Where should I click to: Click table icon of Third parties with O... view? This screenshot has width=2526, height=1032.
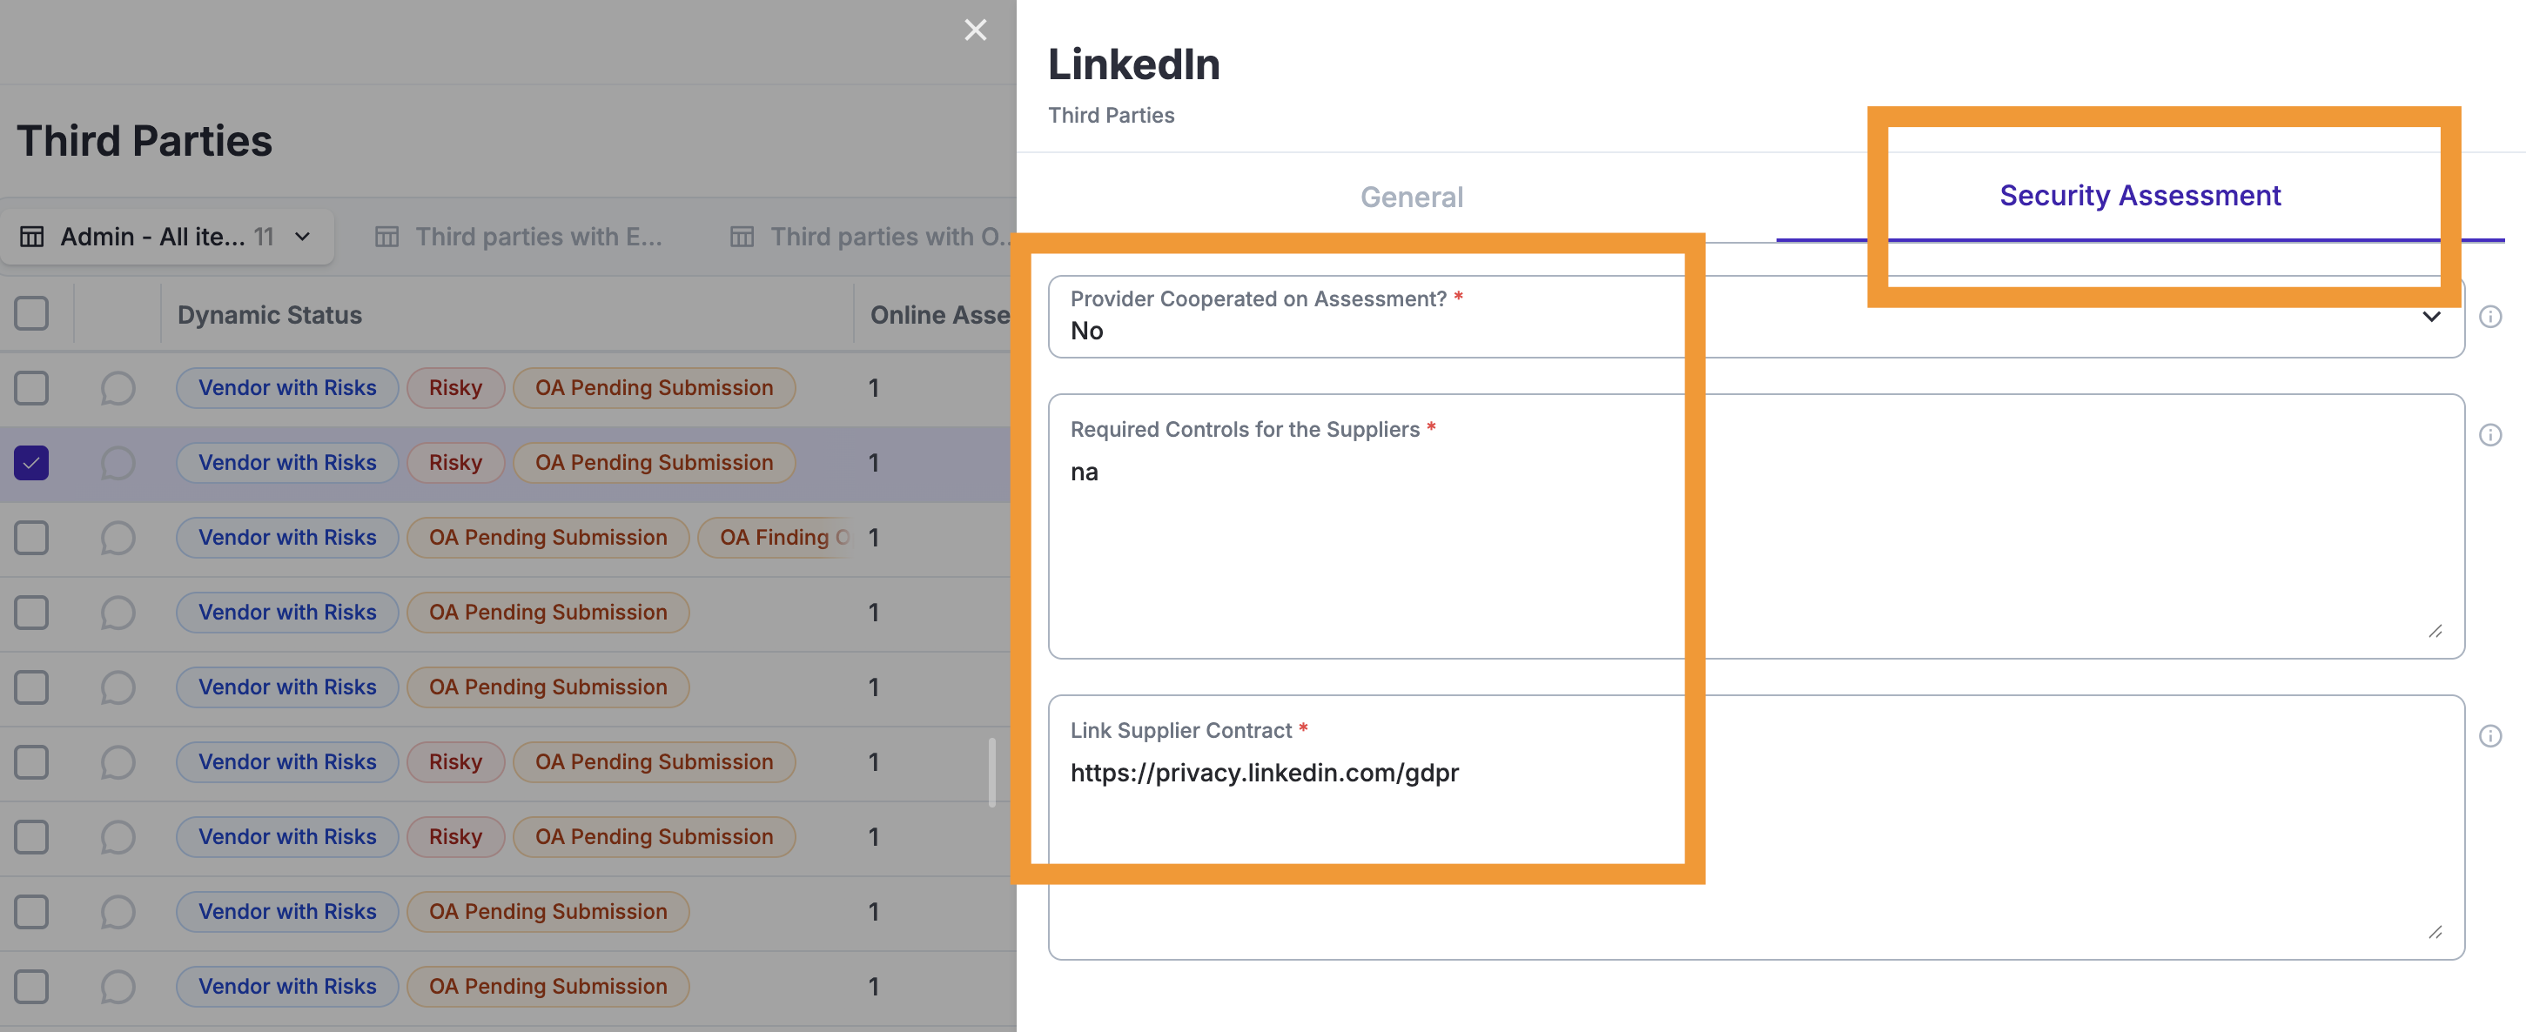[x=742, y=238]
